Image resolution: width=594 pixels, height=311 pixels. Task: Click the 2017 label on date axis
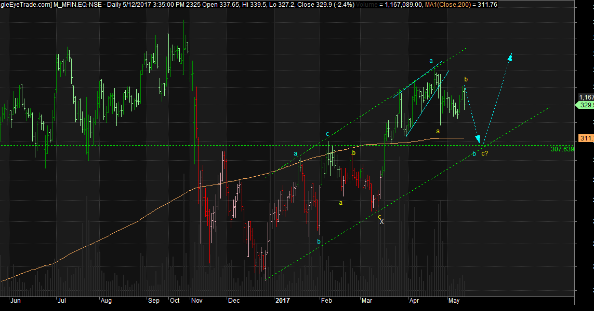282,301
